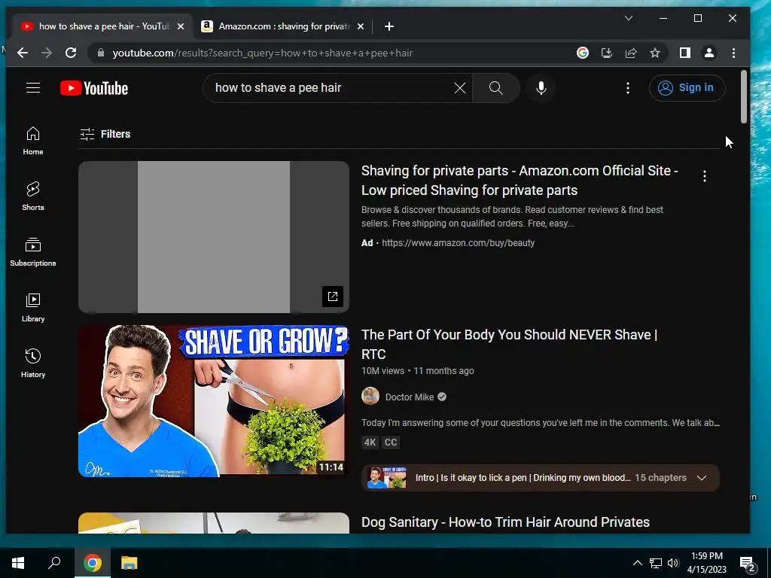Open Chrome tab search dropdown
The width and height of the screenshot is (771, 578).
(629, 18)
